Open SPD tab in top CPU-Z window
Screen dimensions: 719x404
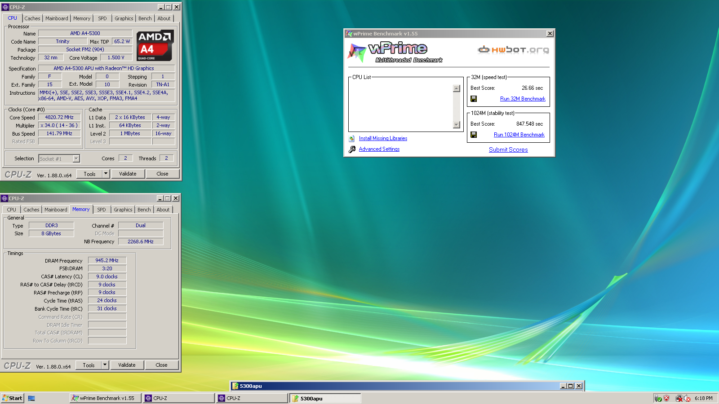point(102,18)
